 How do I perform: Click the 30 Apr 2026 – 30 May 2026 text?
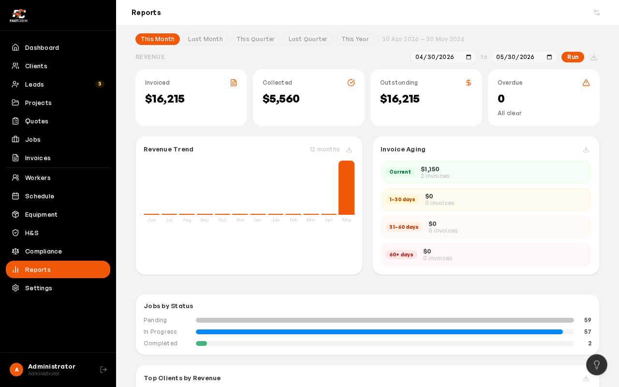pos(423,39)
